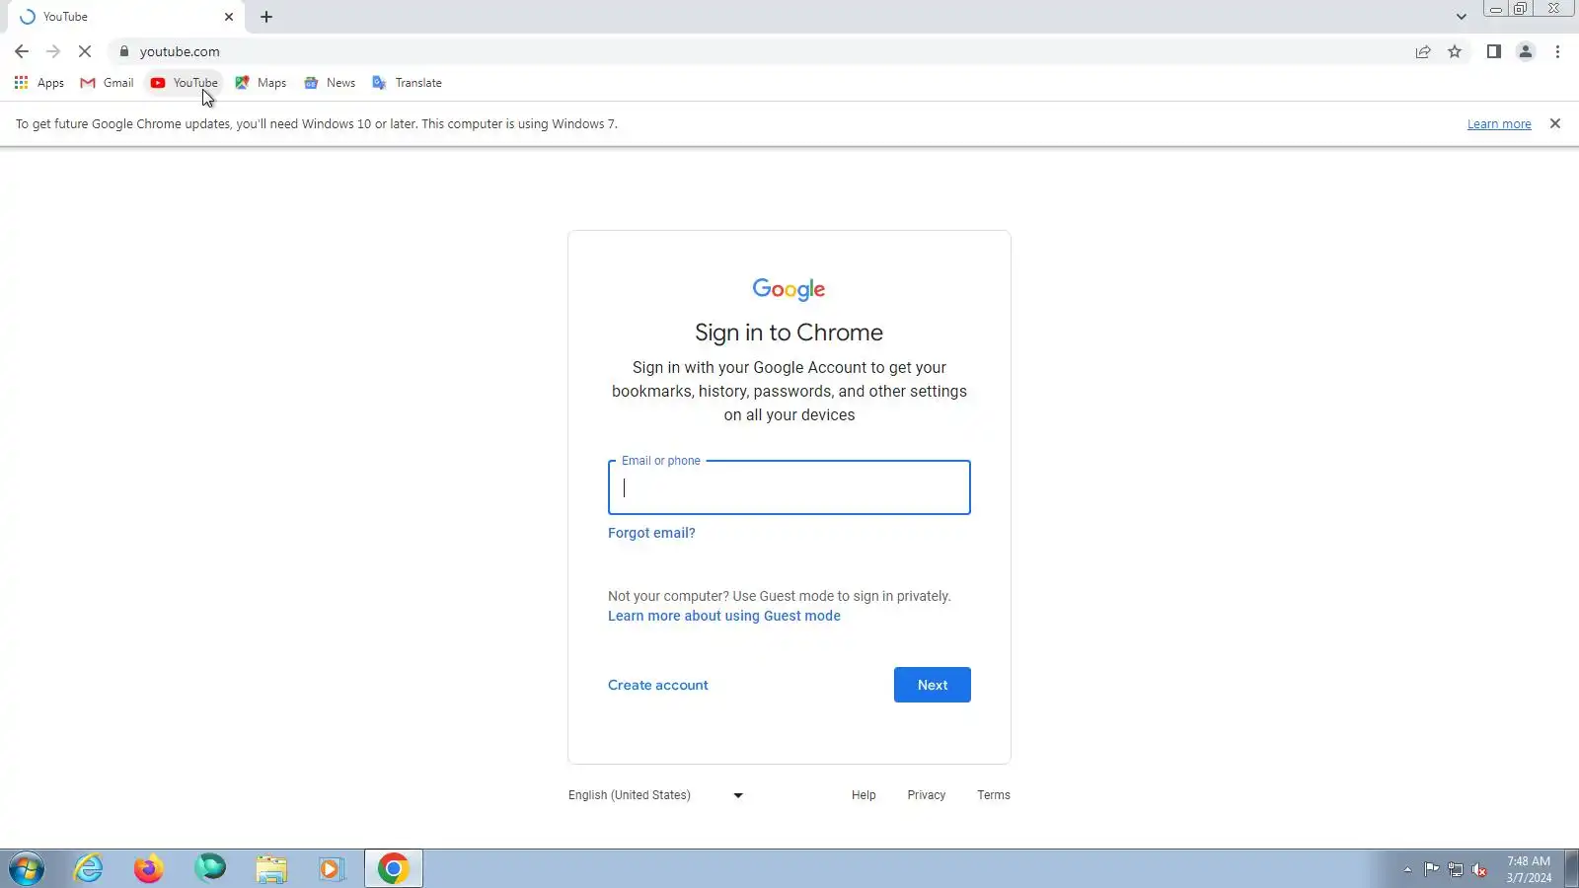The image size is (1579, 888).
Task: Open the Windows Start menu
Action: [27, 869]
